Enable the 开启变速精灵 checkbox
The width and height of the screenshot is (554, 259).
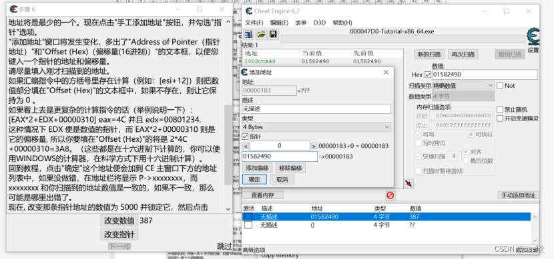(x=500, y=119)
